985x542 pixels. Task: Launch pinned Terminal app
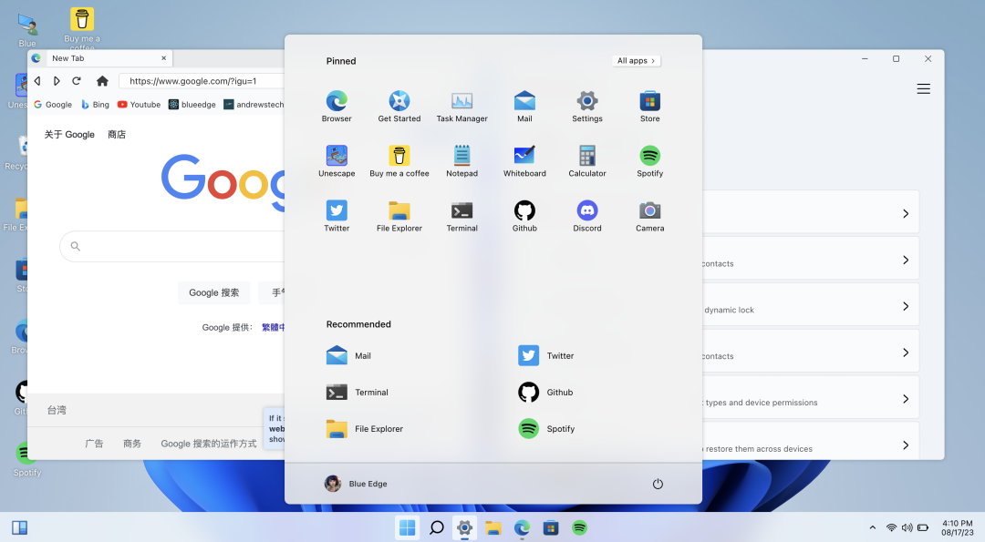(x=461, y=216)
